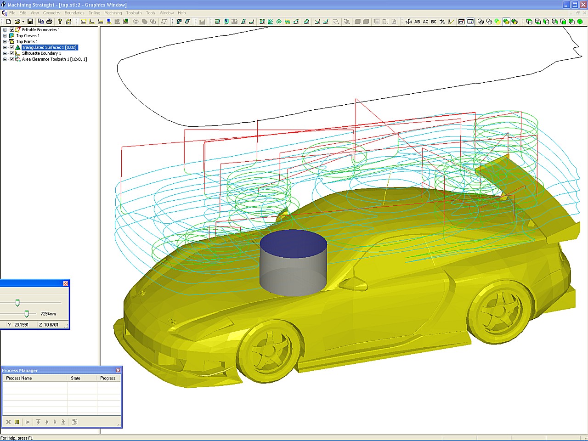Click the Open file folder icon
588x441 pixels.
17,22
